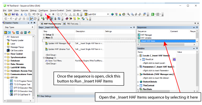Expand the Flow Control folder
The width and height of the screenshot is (202, 105).
point(5,54)
